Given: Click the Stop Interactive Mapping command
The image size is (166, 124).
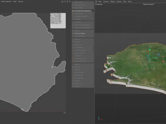Looking at the screenshot, I should click(x=82, y=28).
